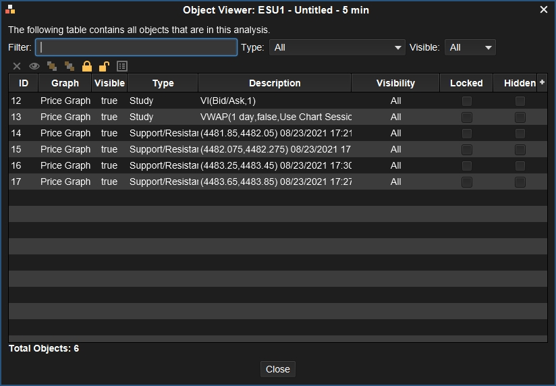Screen dimensions: 556x386
Task: Toggle Hidden checkbox for object ID 13
Action: (x=520, y=117)
